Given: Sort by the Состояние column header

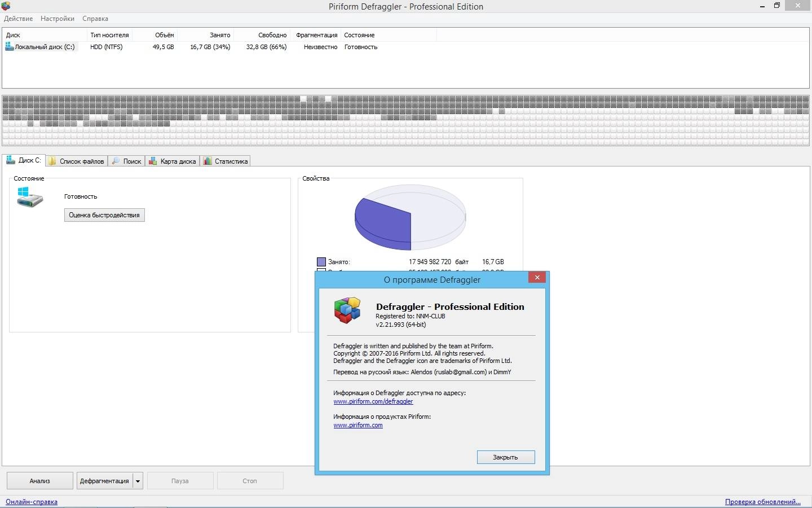Looking at the screenshot, I should 389,35.
